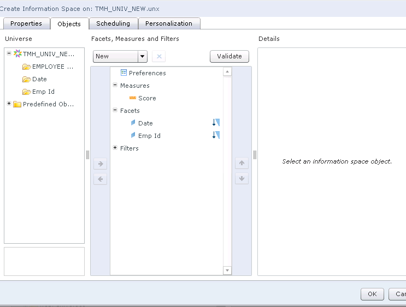The height and width of the screenshot is (307, 406).
Task: Open the Personalization tab
Action: 169,23
